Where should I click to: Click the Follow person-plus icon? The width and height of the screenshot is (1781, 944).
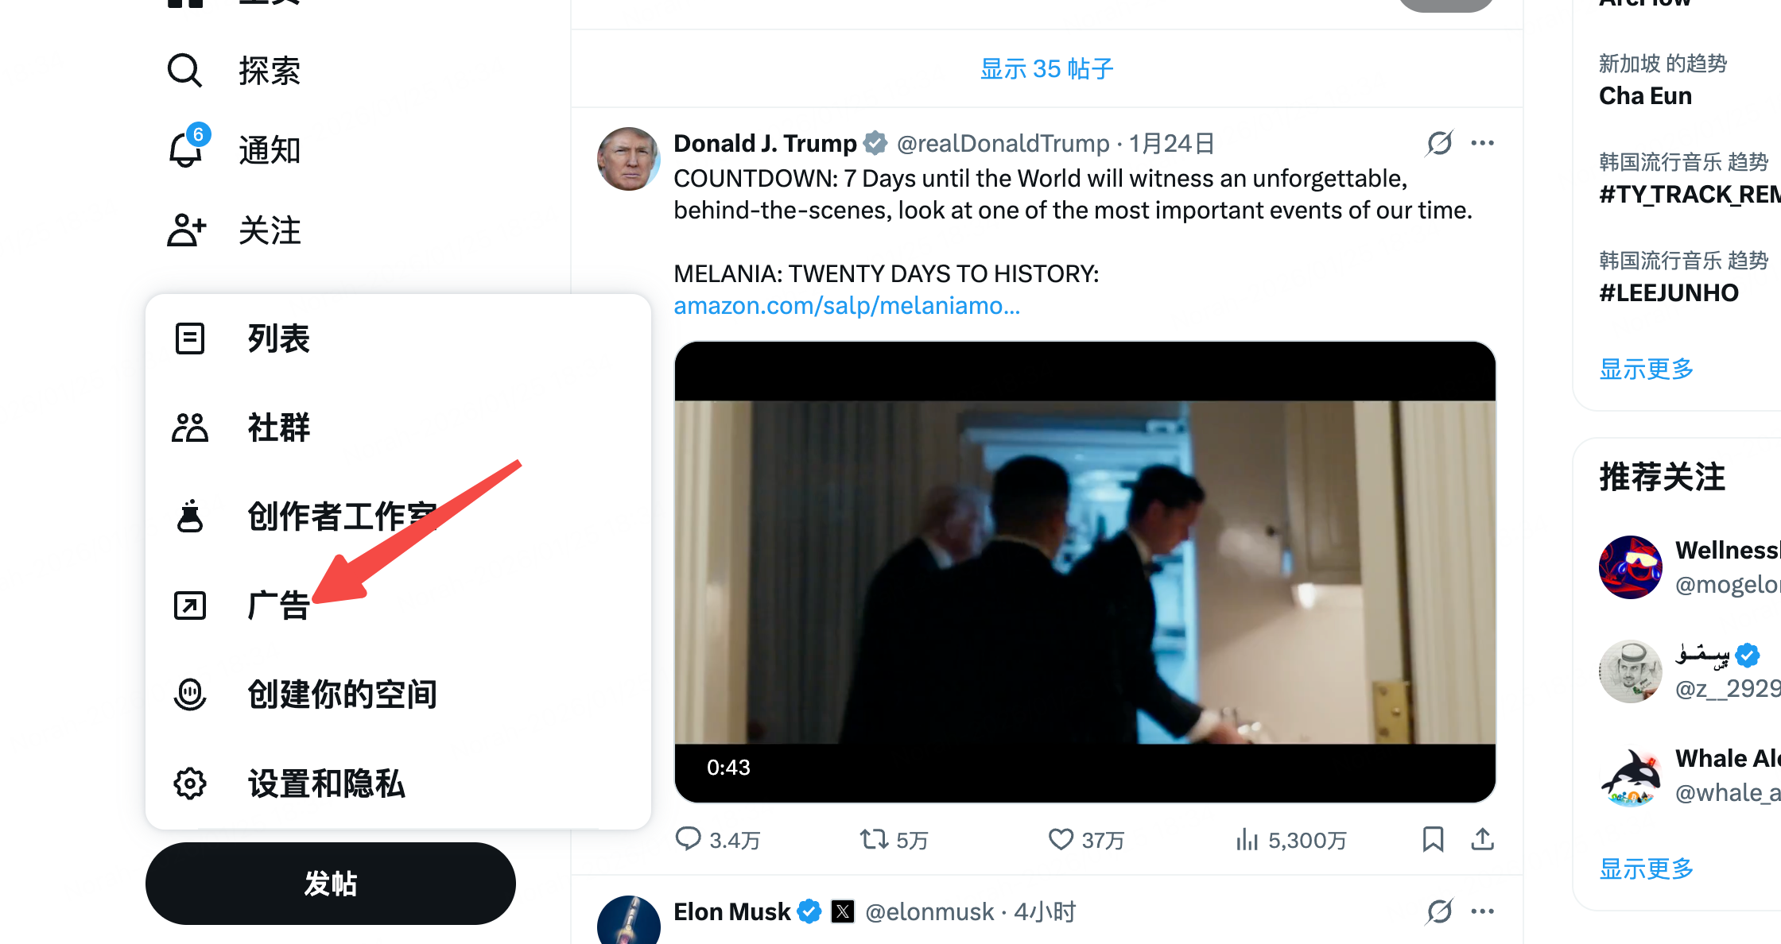coord(186,230)
